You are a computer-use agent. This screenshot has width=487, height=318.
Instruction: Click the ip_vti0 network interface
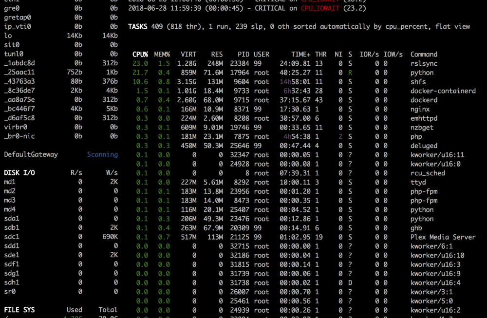pyautogui.click(x=18, y=27)
